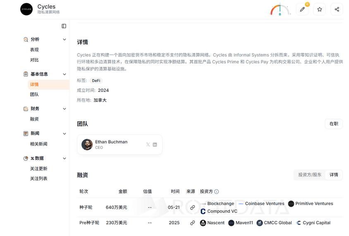Click the Cycles title text
Viewport: 349px width, 236px height.
point(46,7)
